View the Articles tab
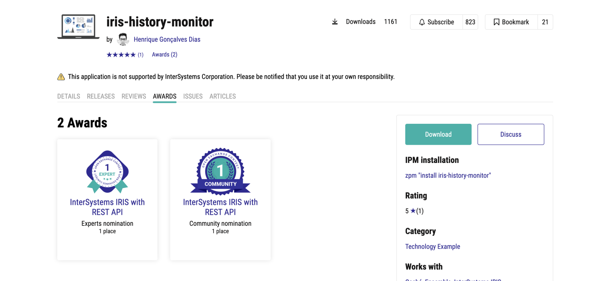The height and width of the screenshot is (281, 610). [223, 96]
